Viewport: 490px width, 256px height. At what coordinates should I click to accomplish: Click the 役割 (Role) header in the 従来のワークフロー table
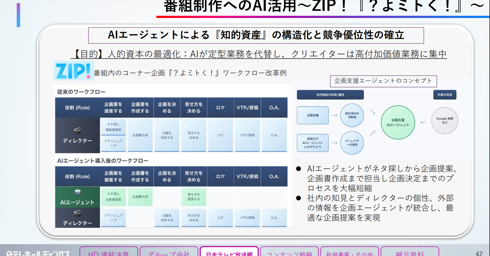(77, 108)
